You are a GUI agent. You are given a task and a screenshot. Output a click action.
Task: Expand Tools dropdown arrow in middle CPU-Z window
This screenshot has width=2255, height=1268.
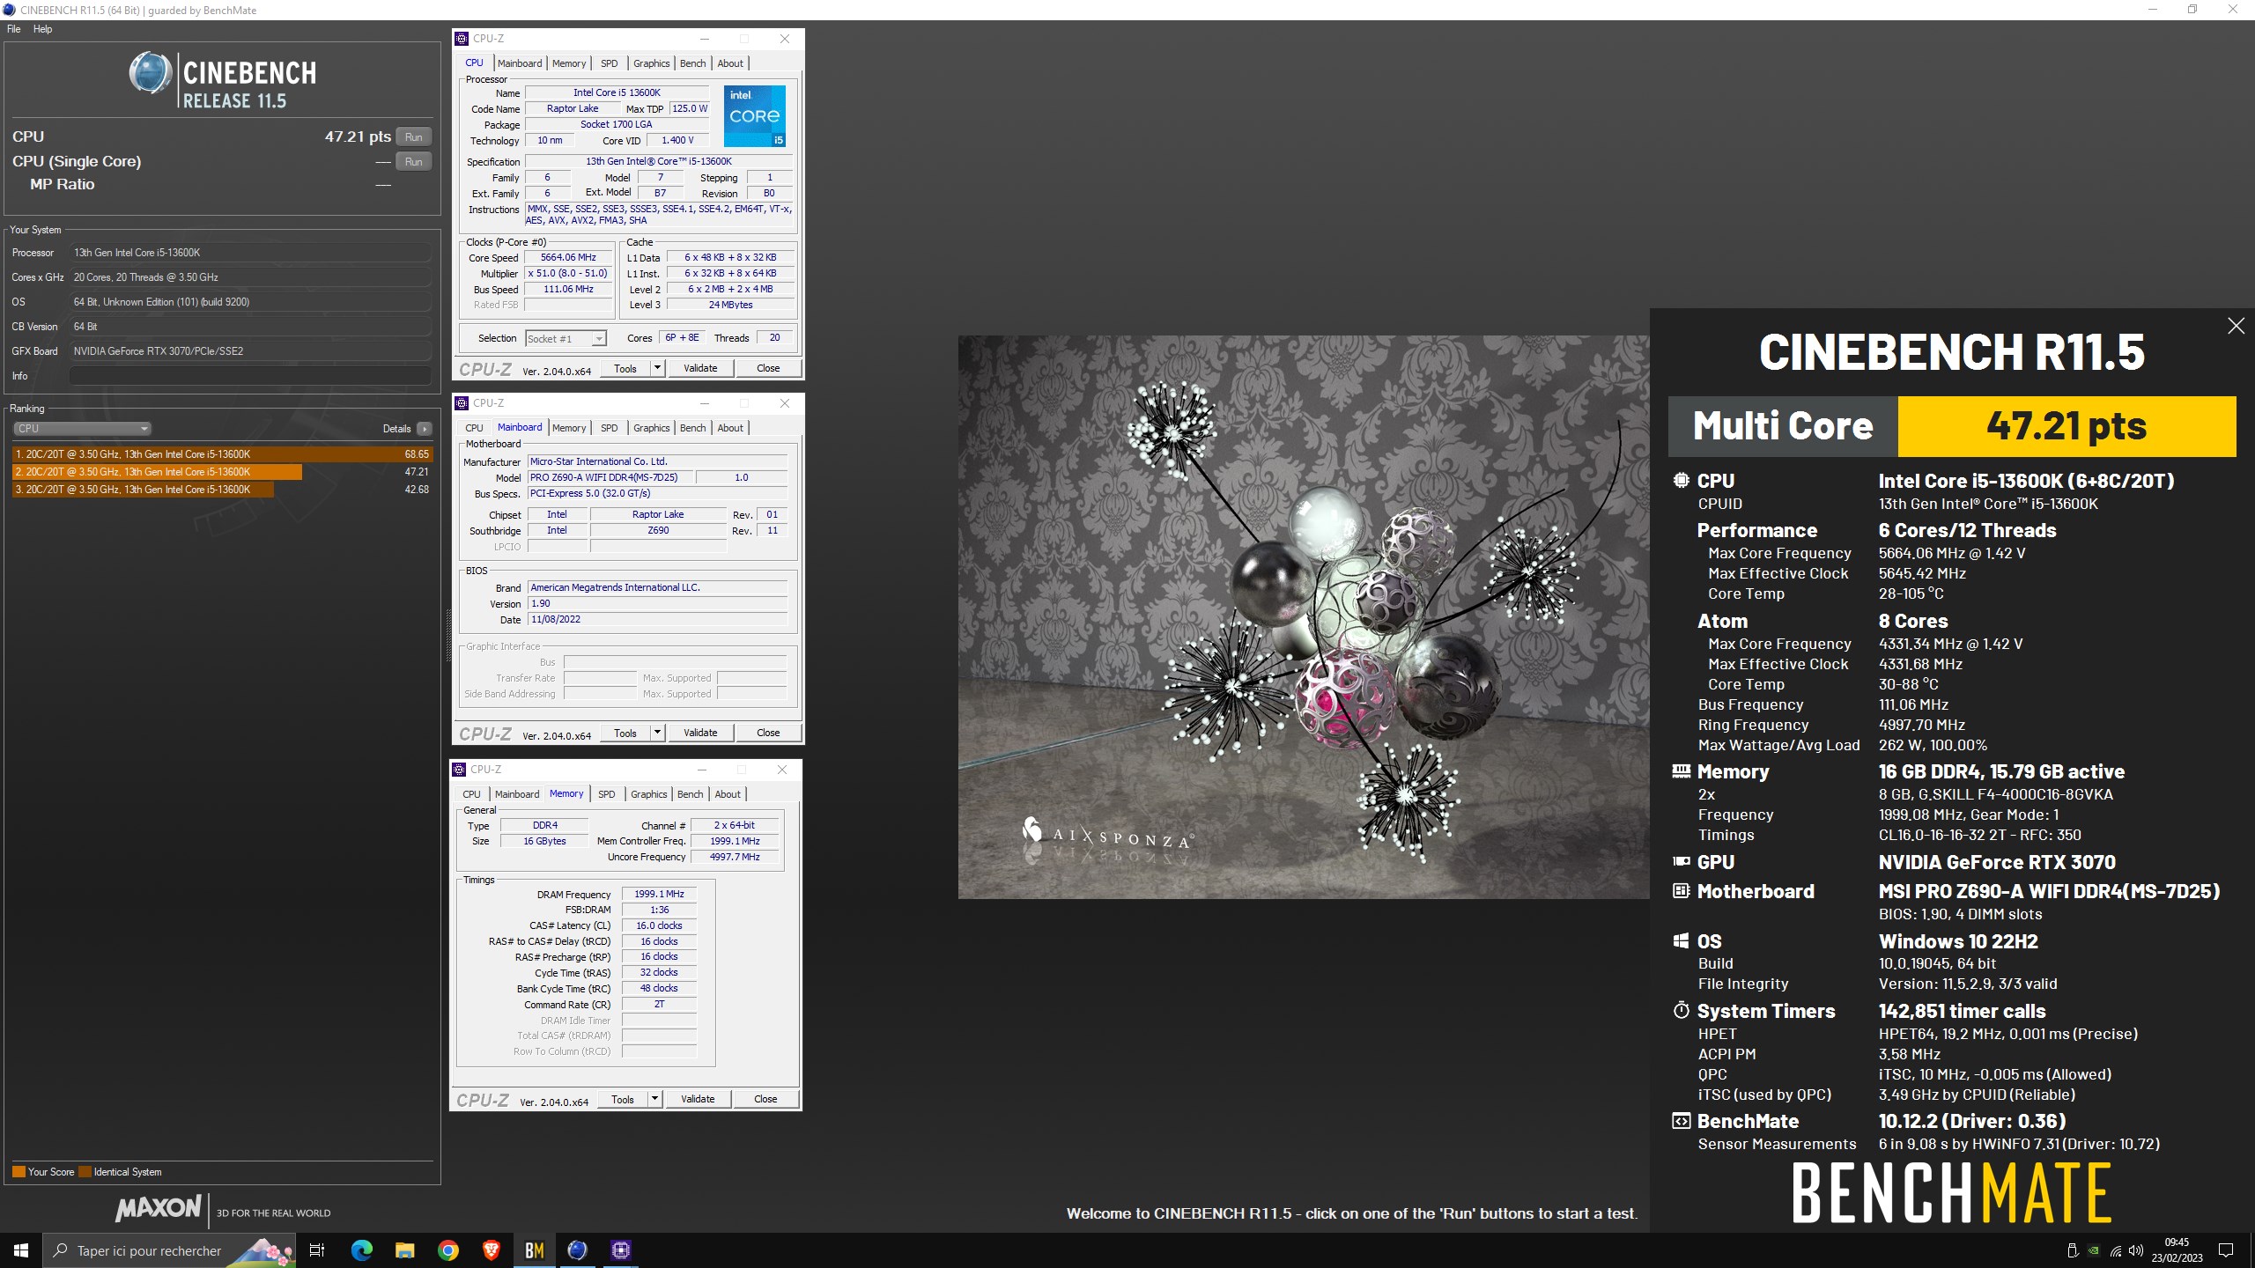pos(657,733)
